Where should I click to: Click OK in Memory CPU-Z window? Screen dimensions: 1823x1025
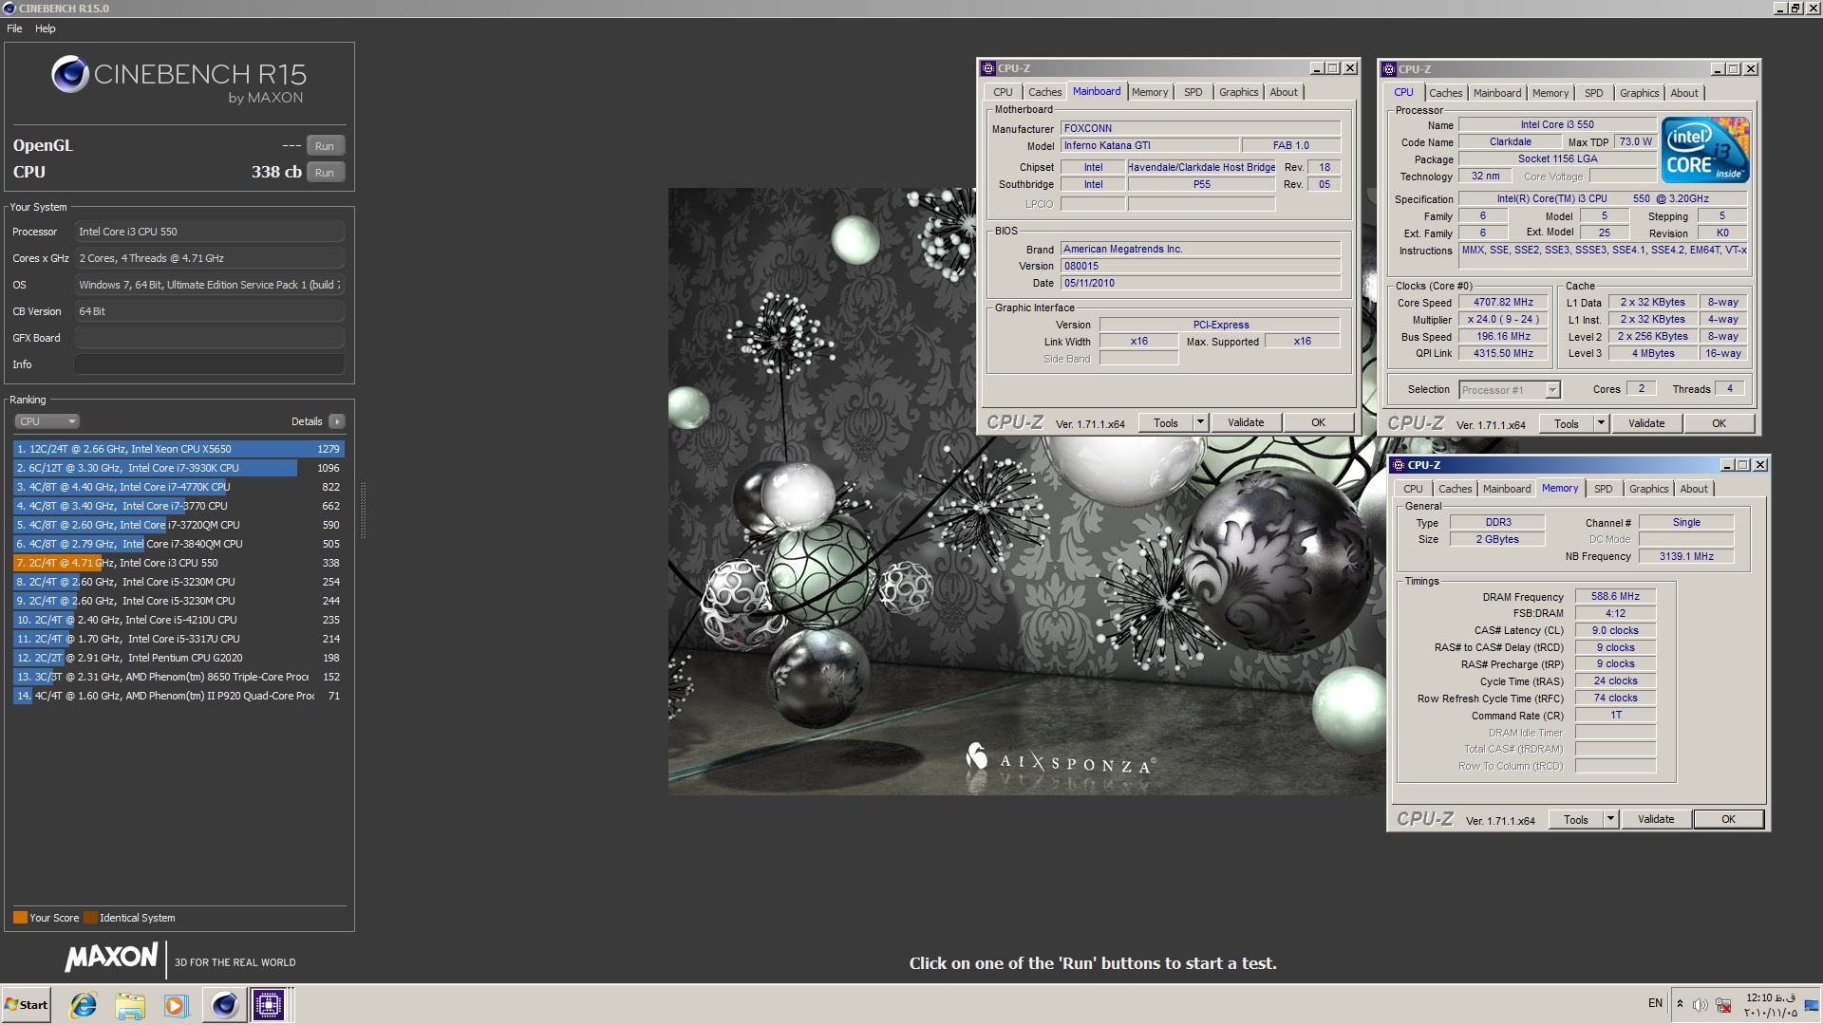pyautogui.click(x=1728, y=820)
